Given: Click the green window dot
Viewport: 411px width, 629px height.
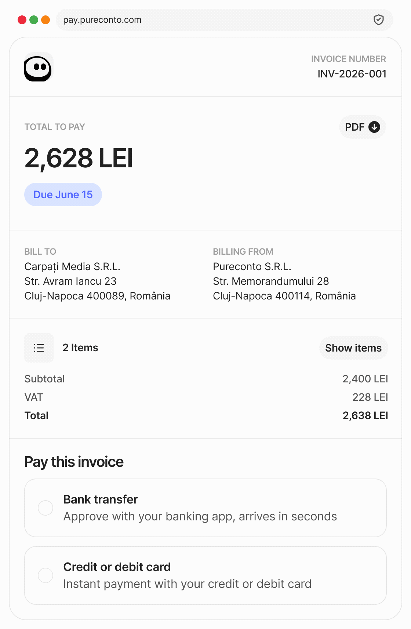Looking at the screenshot, I should coord(34,20).
